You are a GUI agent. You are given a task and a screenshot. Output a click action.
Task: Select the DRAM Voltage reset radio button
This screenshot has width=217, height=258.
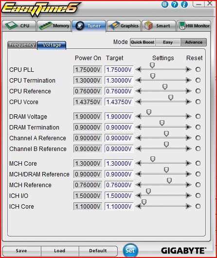(x=198, y=116)
